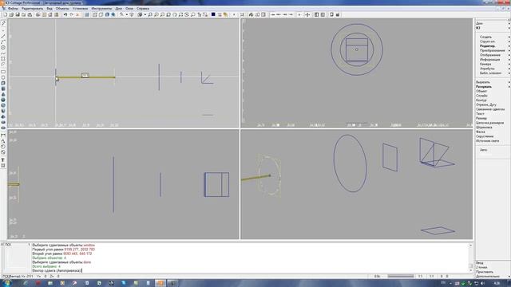Image resolution: width=511 pixels, height=287 pixels.
Task: Select 2 точки option at panel bottom
Action: (481, 267)
